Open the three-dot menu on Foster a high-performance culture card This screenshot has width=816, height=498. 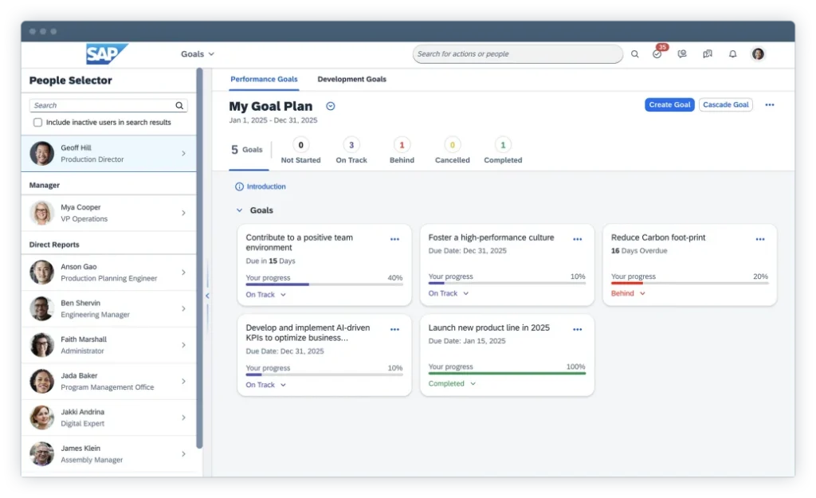(x=577, y=239)
